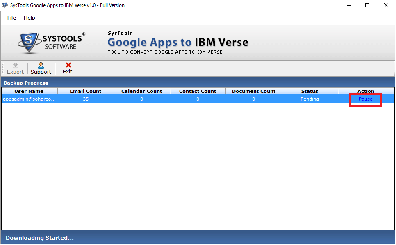Click the app icon in the title bar

point(5,5)
